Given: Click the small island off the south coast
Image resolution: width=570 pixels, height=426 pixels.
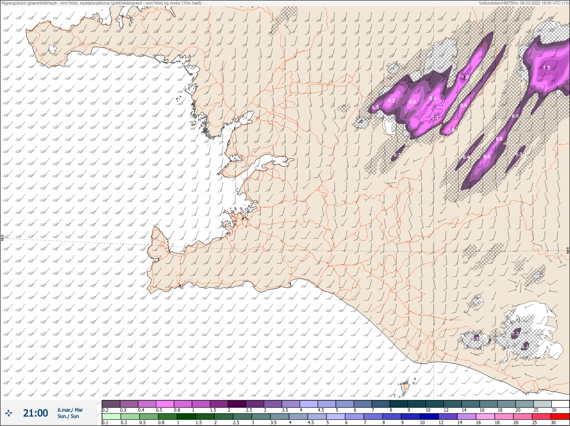Looking at the screenshot, I should click(405, 388).
